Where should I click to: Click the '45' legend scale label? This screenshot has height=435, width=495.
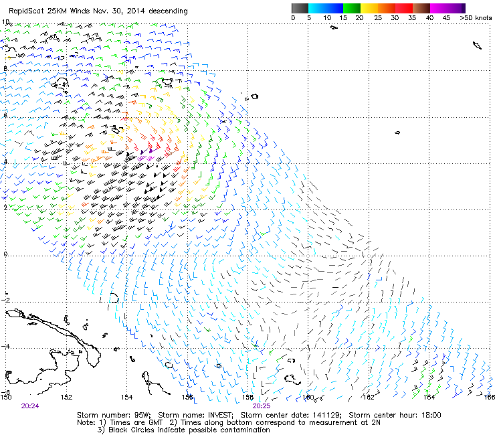pyautogui.click(x=446, y=18)
